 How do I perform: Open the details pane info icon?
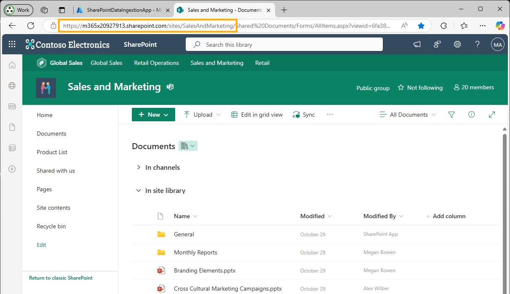471,114
